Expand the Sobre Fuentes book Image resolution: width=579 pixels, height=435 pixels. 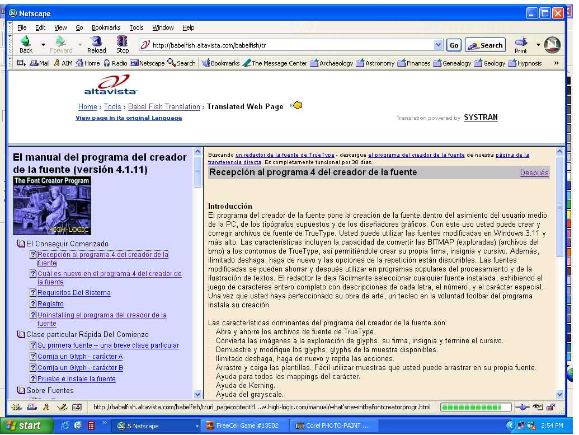[x=21, y=390]
